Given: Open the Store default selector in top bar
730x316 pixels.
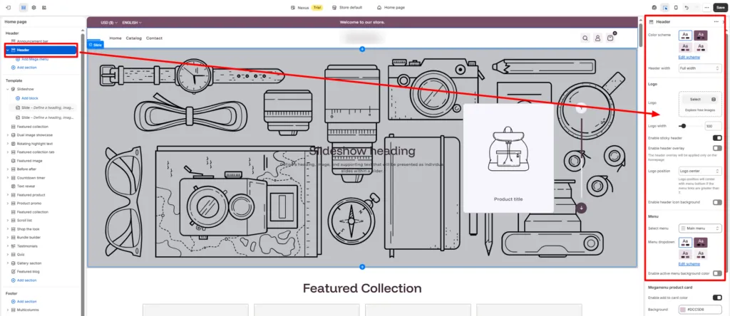Looking at the screenshot, I should pos(347,7).
